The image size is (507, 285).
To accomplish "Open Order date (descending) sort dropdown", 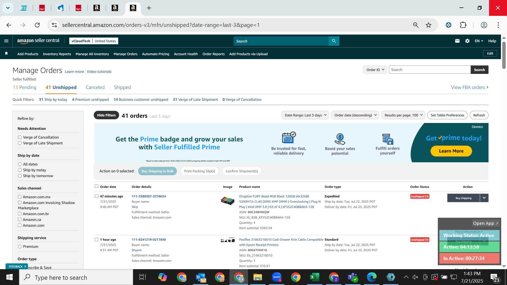I will point(355,115).
